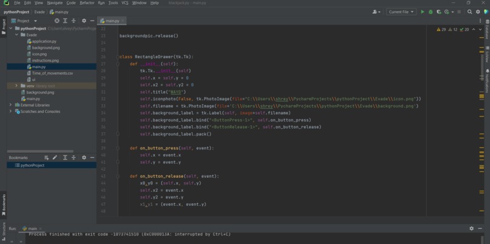
Task: Collapse all in the Project panel toolbar
Action: click(x=74, y=21)
